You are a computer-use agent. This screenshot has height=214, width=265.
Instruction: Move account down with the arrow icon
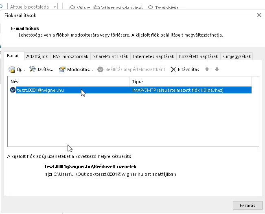click(217, 69)
